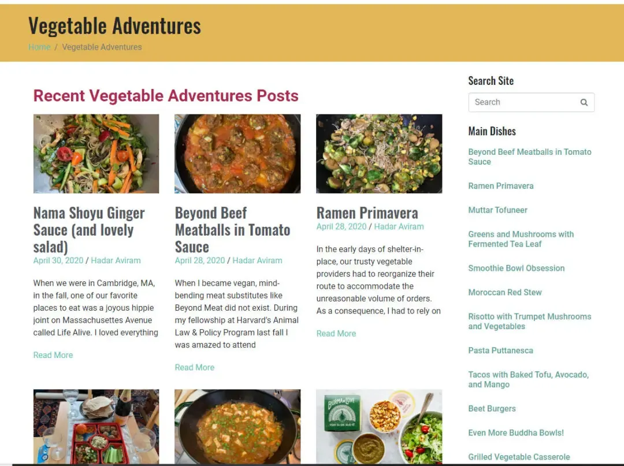624x466 pixels.
Task: Open the red bento box table photo
Action: [96, 426]
